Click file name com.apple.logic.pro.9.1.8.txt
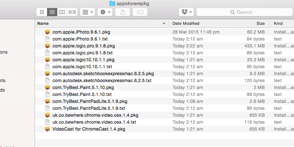Screen dimensions: 294x147 click(82, 53)
